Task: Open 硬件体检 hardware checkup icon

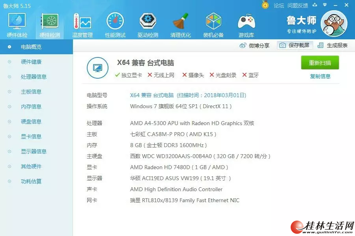Action: 17,25
